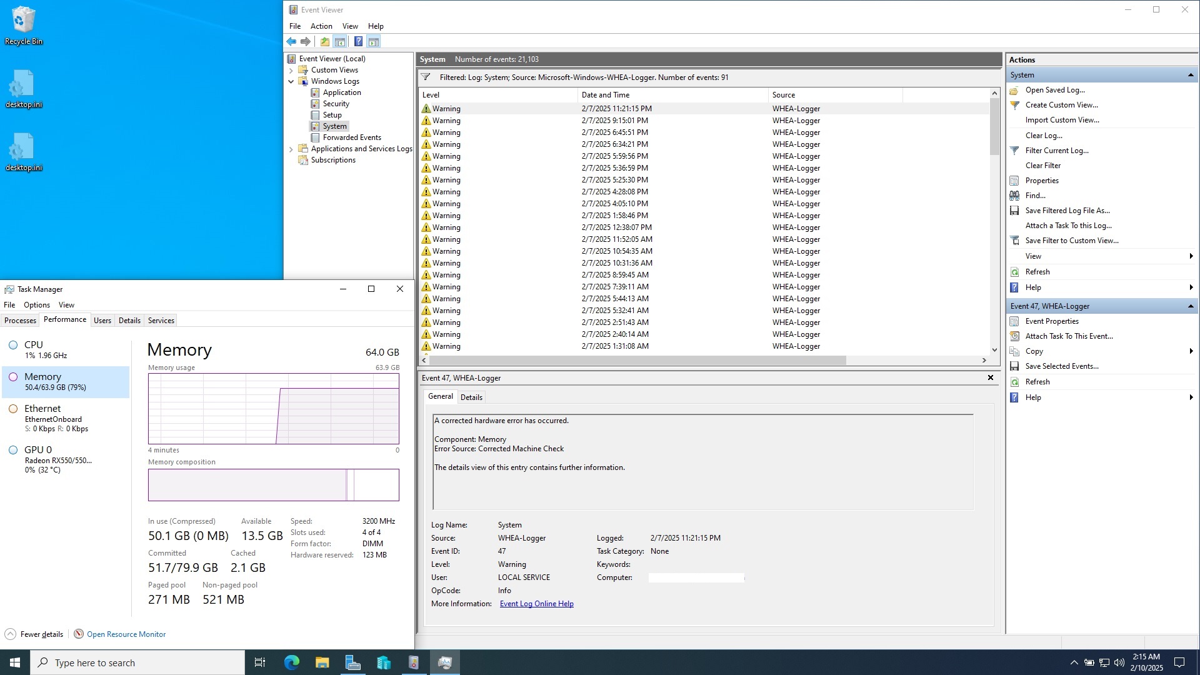Select Security log in tree

(336, 104)
